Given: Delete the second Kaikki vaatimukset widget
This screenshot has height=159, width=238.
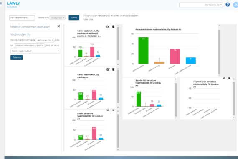Looking at the screenshot, I should tap(113, 69).
